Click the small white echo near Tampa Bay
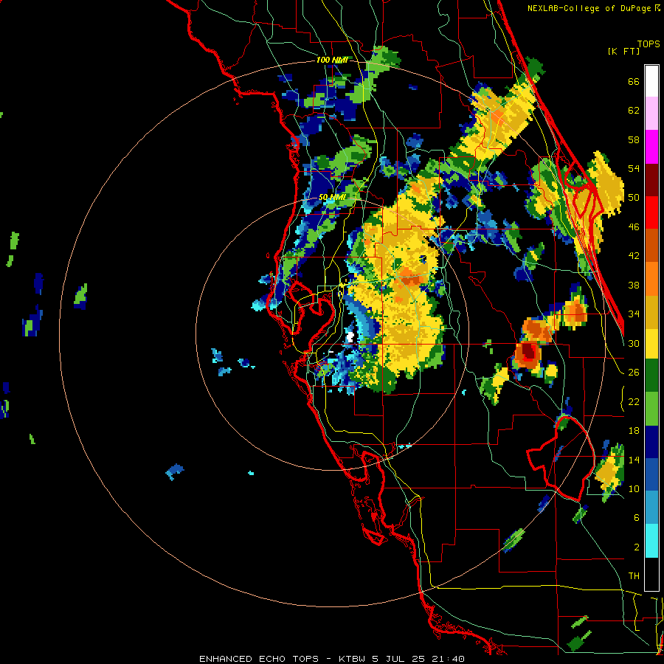Screen dimensions: 664x664 350,337
